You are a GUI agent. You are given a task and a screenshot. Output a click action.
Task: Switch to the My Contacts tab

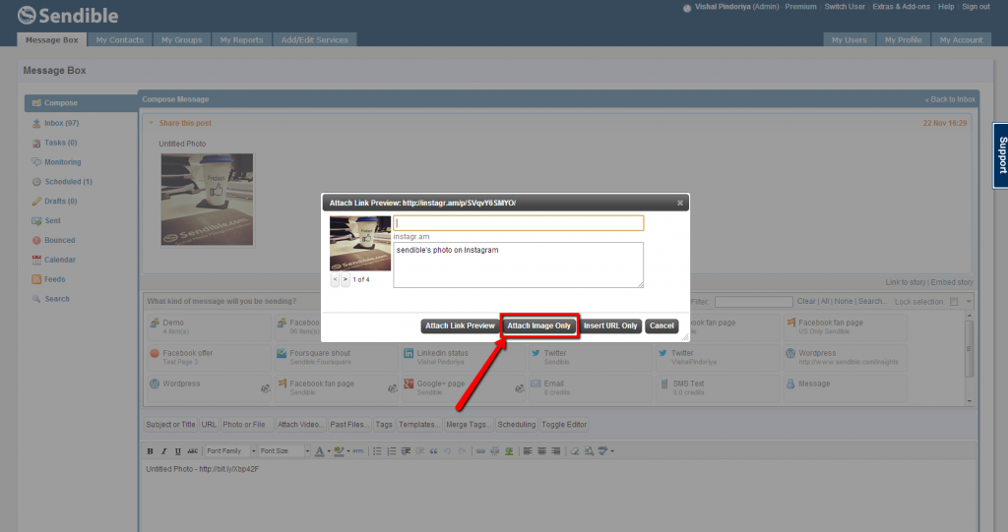tap(119, 40)
